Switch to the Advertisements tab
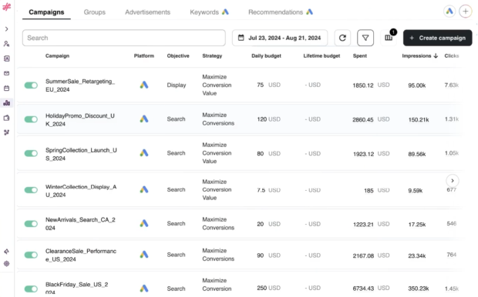This screenshot has height=297, width=478. click(147, 12)
